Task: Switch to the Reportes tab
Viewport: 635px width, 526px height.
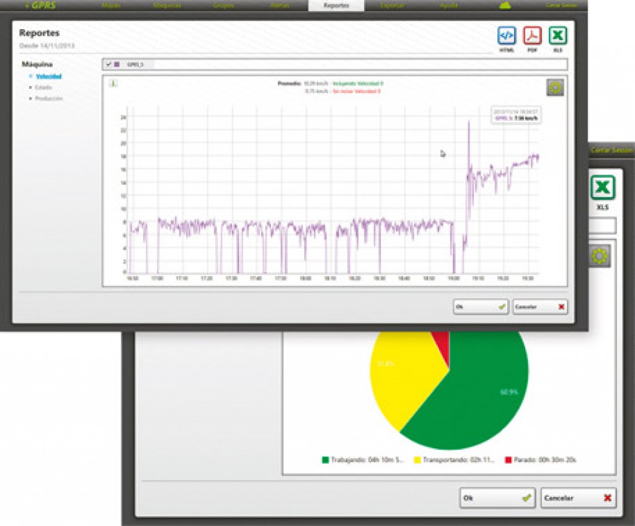Action: 335,6
